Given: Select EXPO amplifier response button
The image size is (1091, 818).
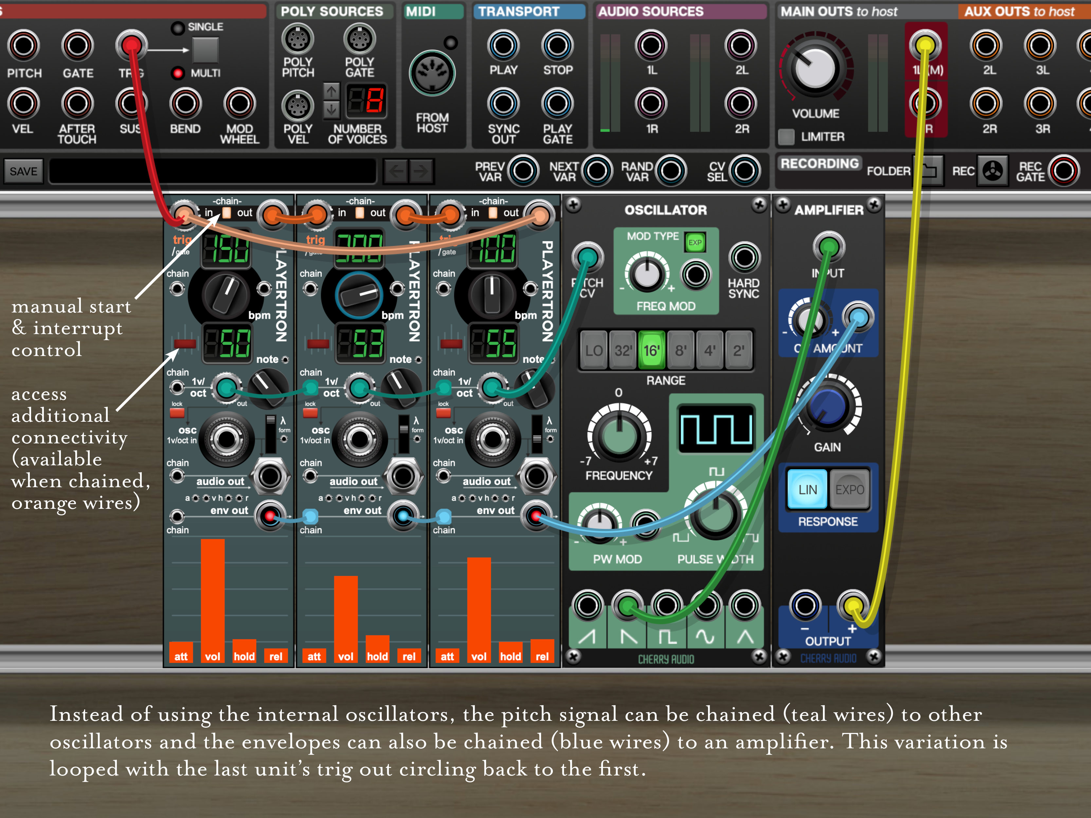Looking at the screenshot, I should click(x=849, y=489).
